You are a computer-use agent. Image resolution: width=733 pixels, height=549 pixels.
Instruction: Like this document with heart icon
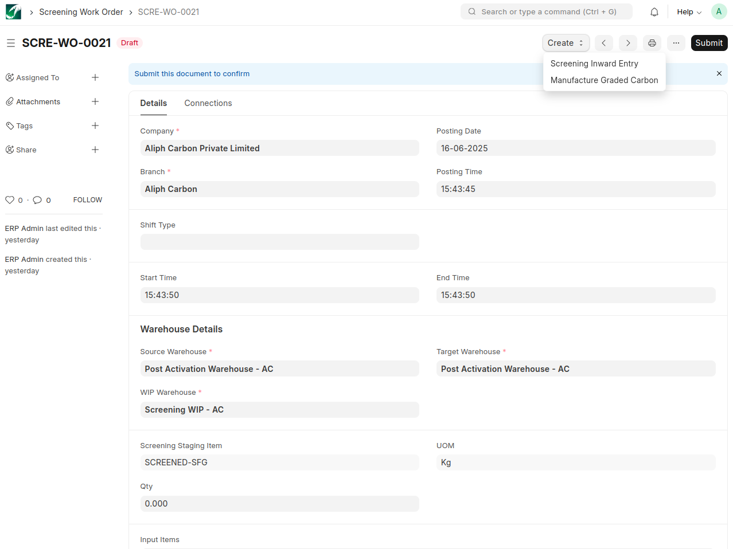tap(10, 200)
